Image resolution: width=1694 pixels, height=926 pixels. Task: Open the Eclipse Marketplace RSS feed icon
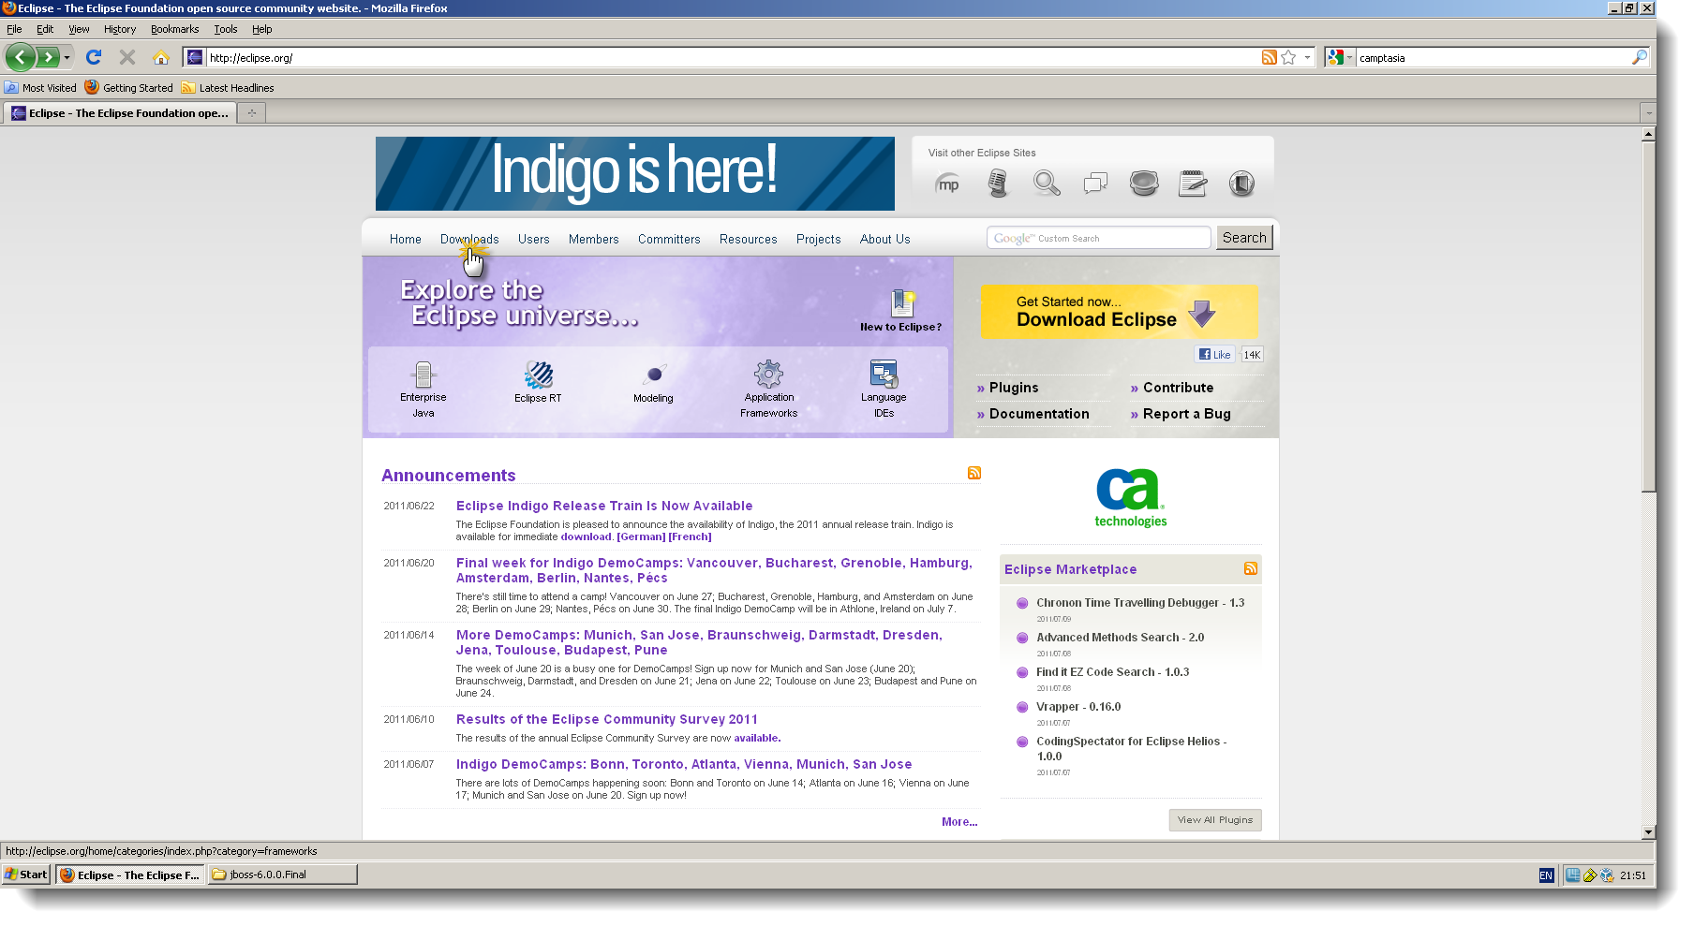click(1250, 568)
